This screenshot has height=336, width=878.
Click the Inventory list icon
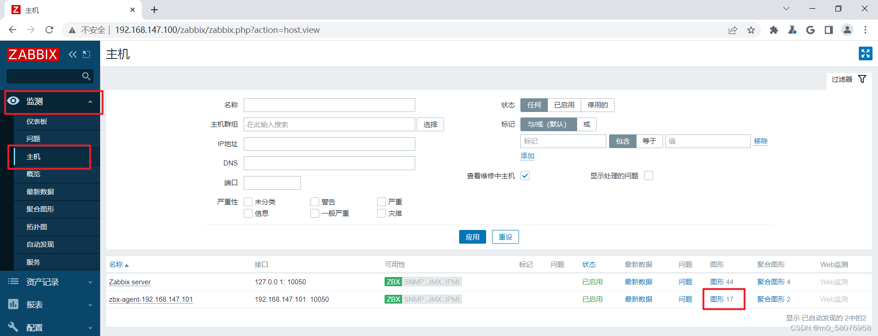[x=13, y=282]
